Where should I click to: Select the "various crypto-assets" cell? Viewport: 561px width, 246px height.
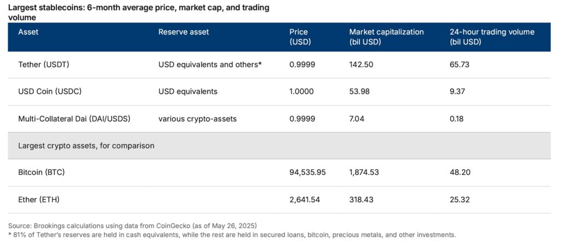(197, 118)
